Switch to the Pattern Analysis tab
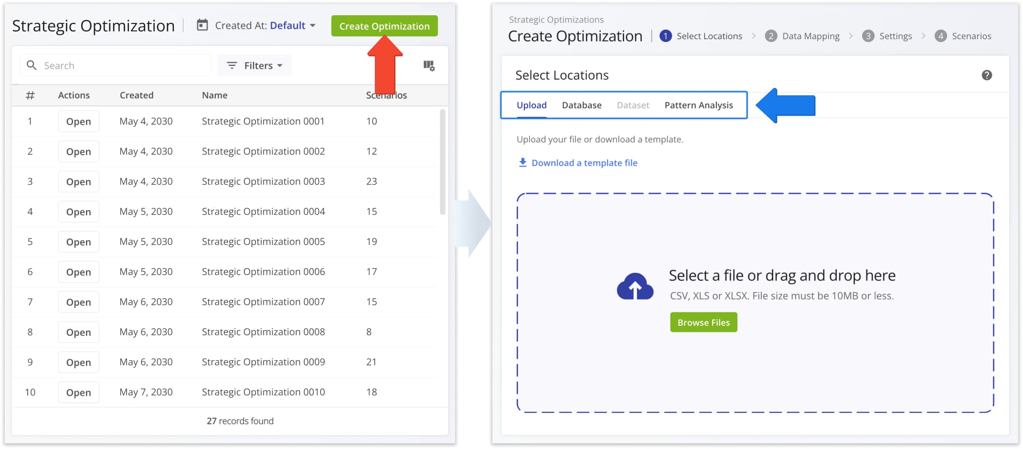This screenshot has width=1023, height=449. tap(698, 105)
